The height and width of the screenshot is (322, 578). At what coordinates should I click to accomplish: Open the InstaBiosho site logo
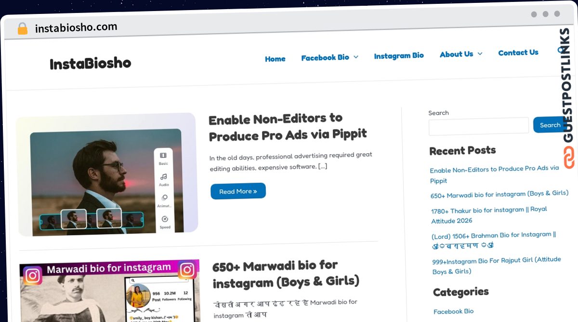(x=91, y=63)
